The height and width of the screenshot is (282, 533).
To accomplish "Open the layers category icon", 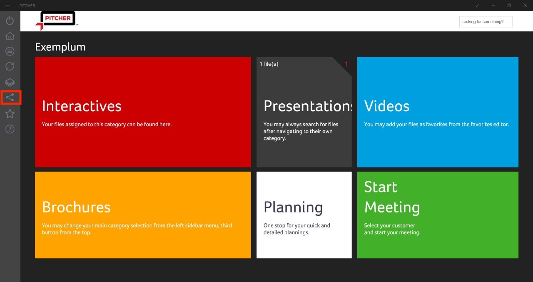I will 10,82.
